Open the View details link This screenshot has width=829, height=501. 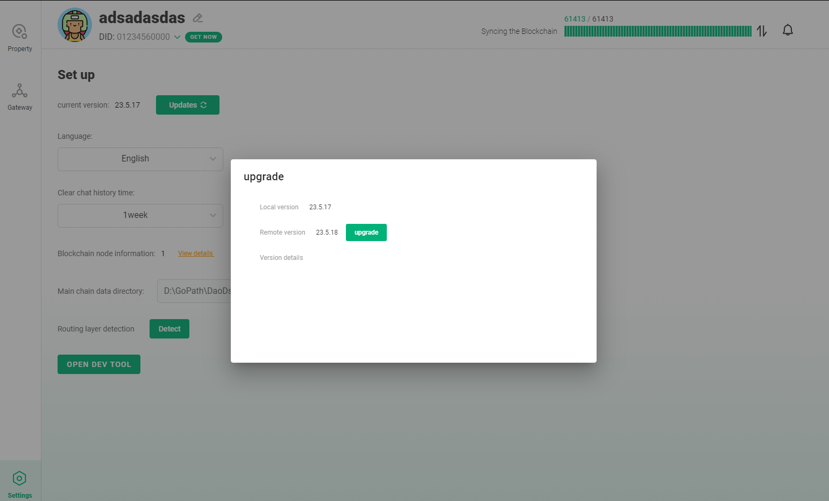[196, 253]
